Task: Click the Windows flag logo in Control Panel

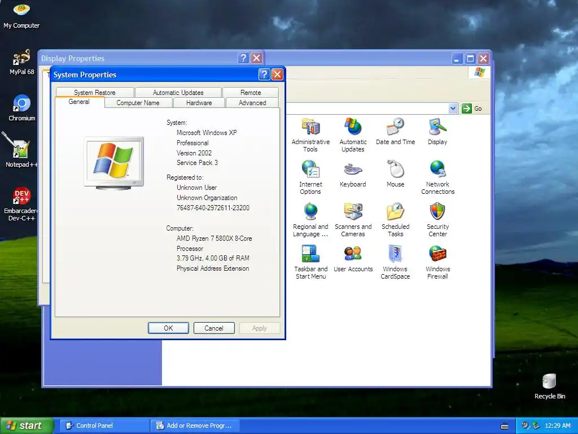Action: pos(480,72)
